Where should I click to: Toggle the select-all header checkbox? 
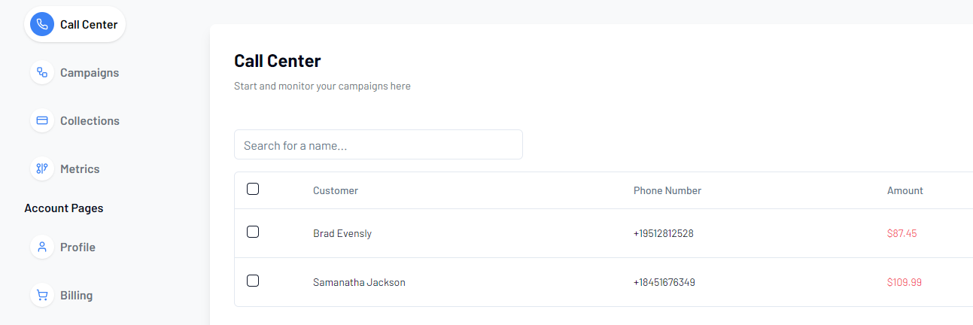[x=253, y=190]
